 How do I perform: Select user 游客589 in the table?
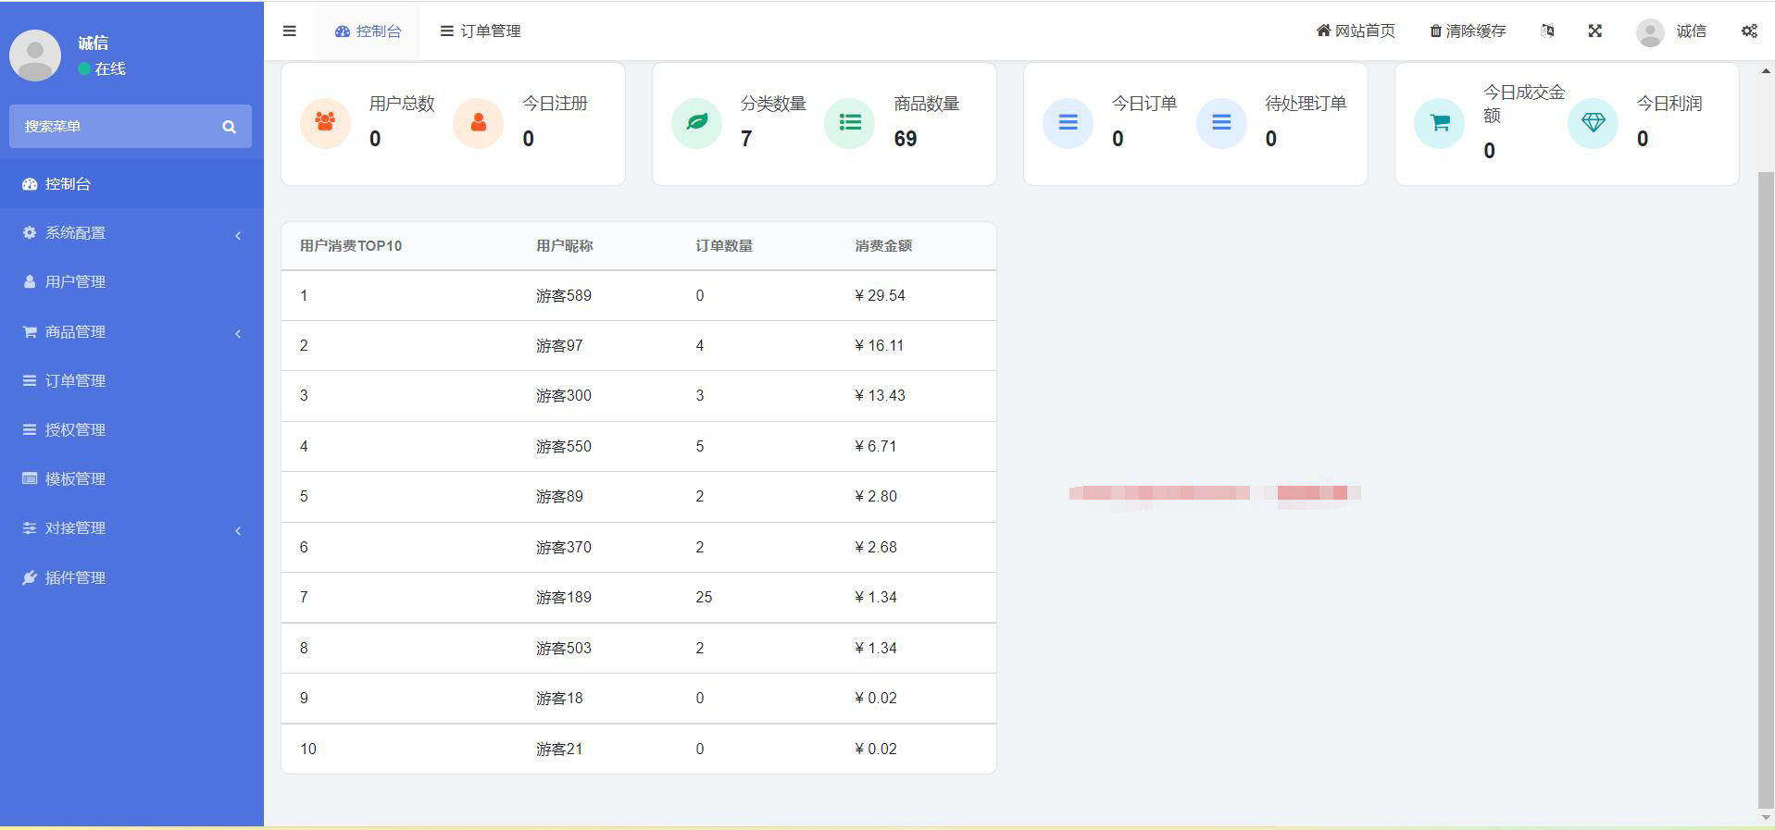(x=564, y=296)
